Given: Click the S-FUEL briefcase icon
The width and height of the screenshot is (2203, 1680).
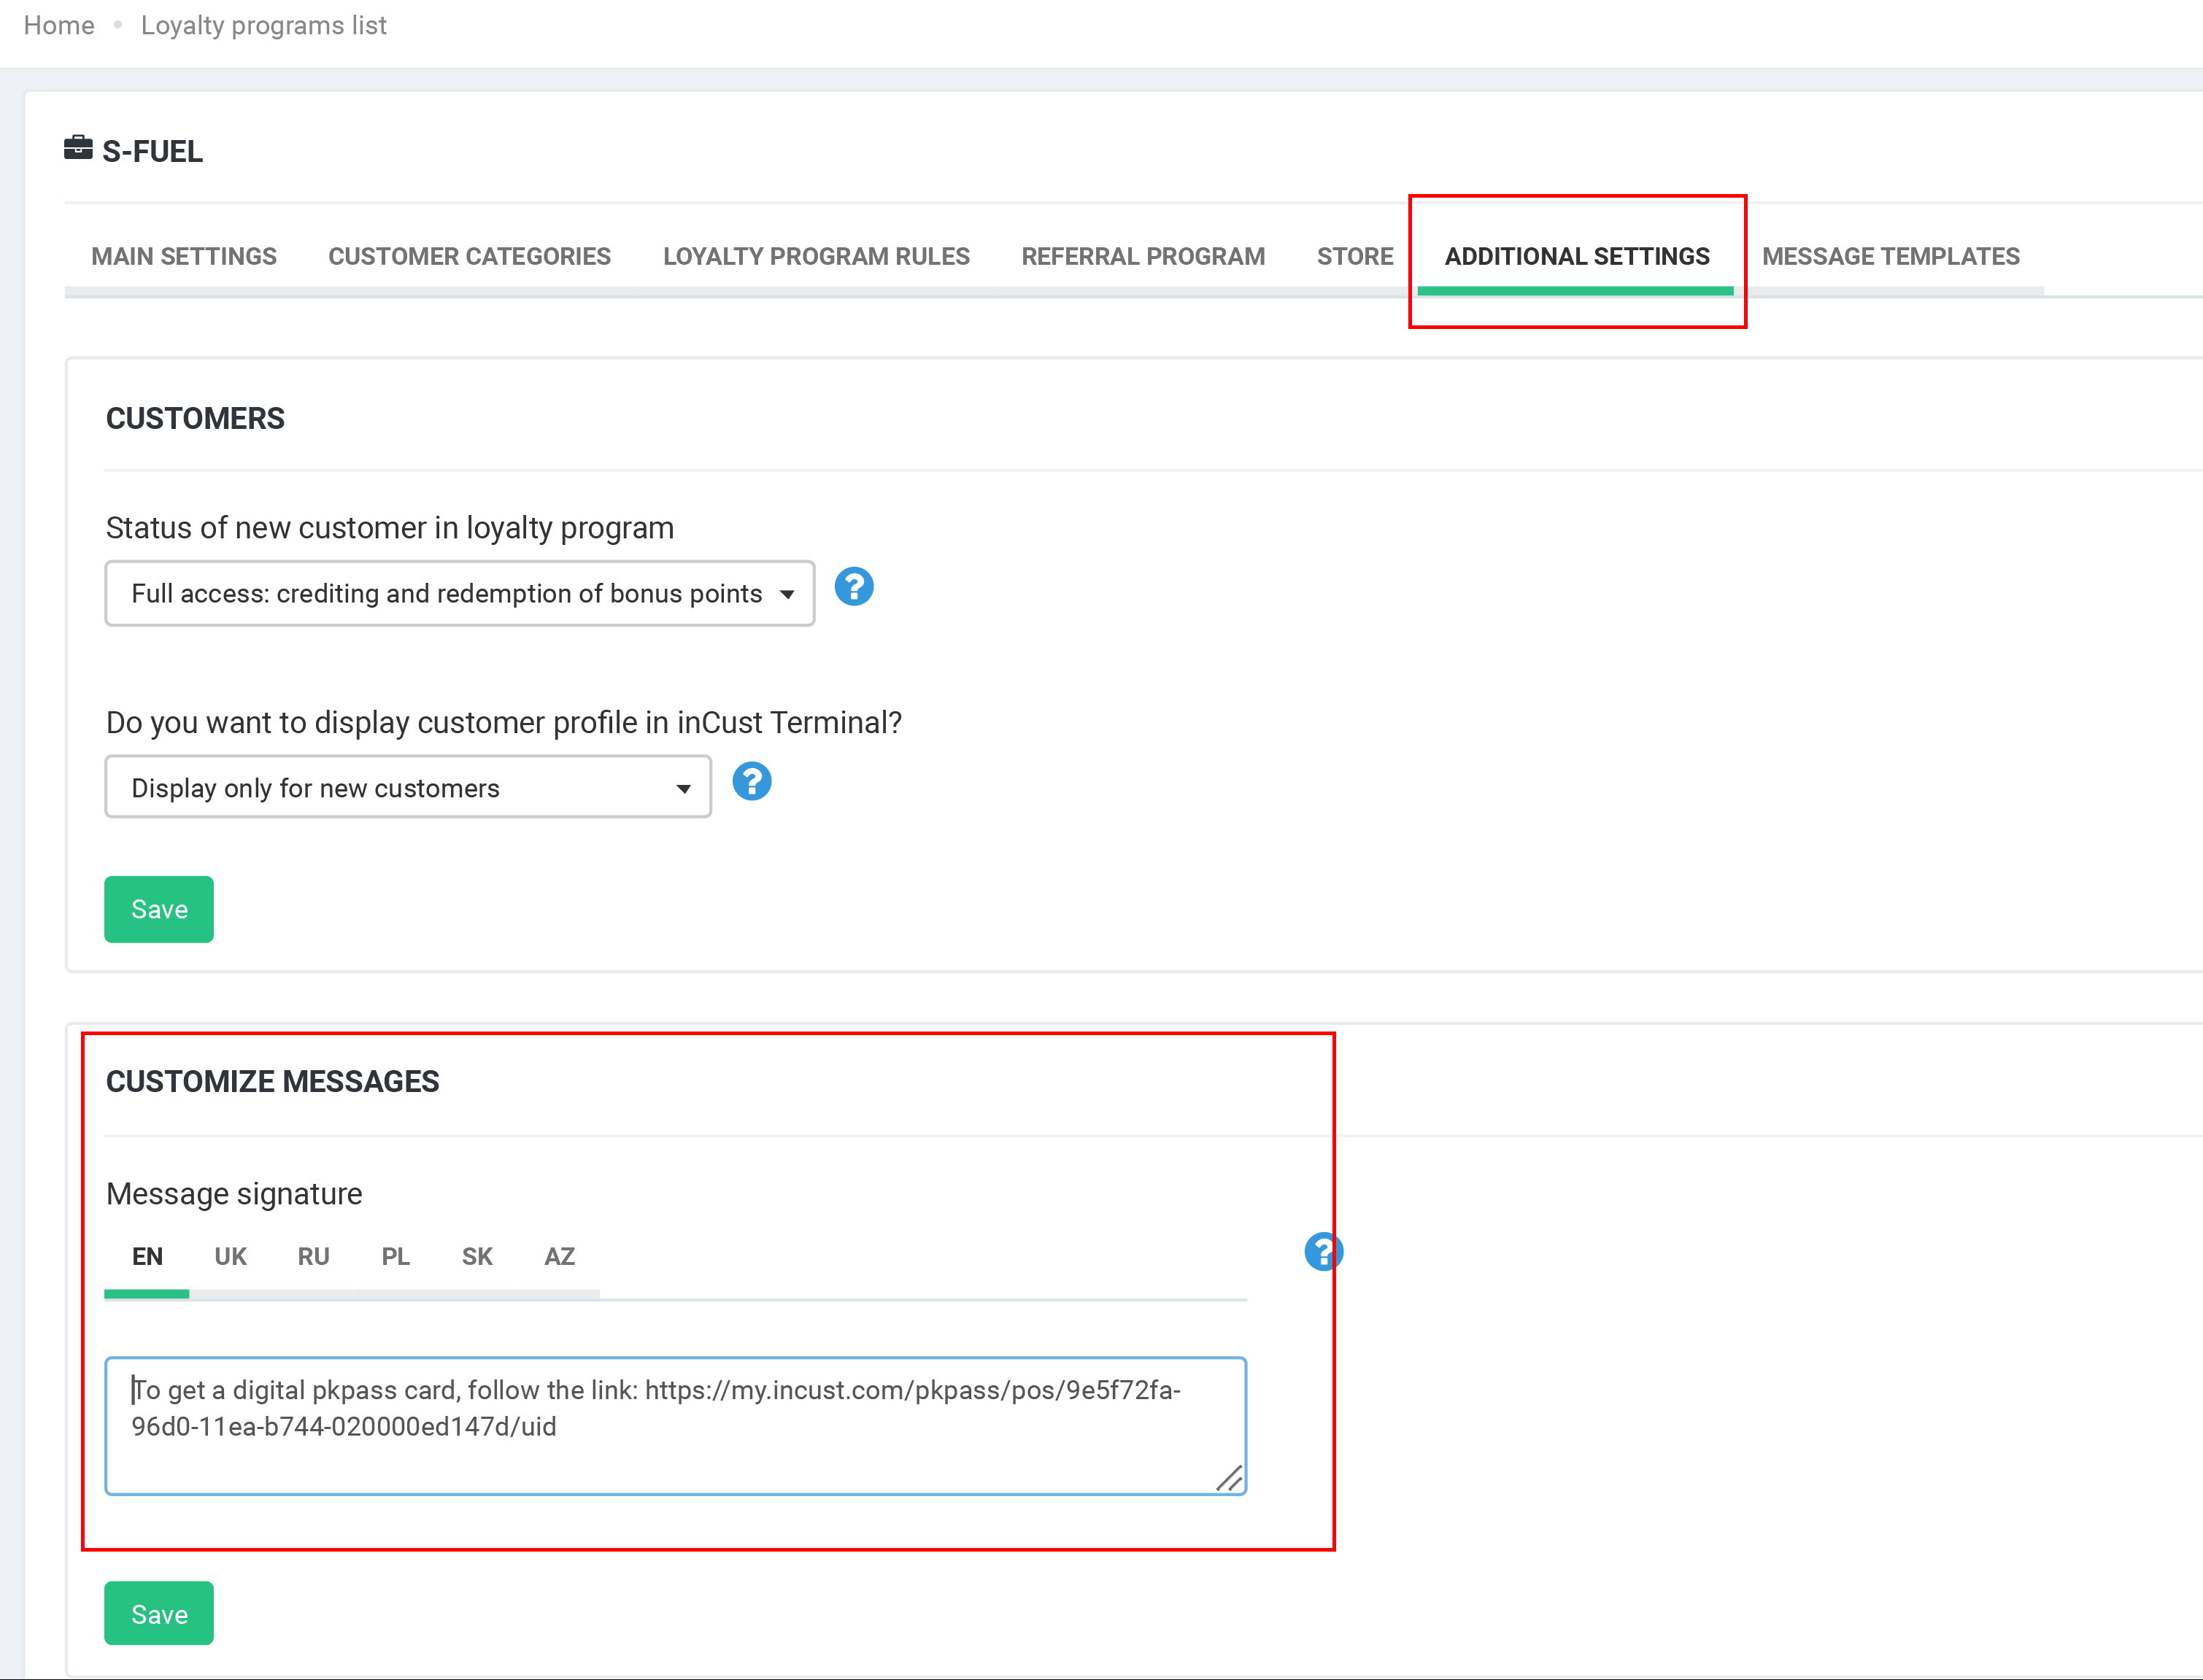Looking at the screenshot, I should pos(78,148).
